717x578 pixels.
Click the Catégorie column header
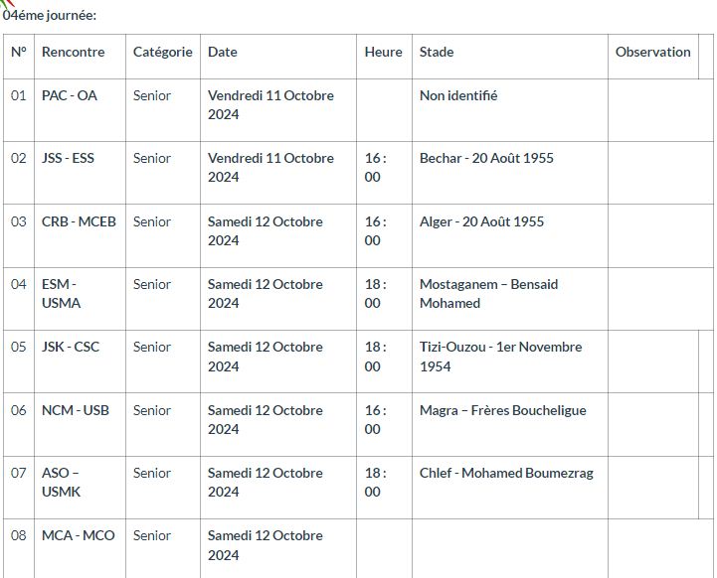coord(162,53)
